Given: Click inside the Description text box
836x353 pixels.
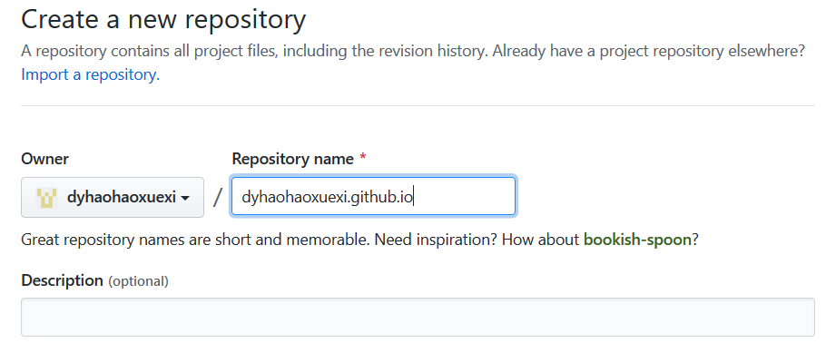Looking at the screenshot, I should pyautogui.click(x=418, y=318).
